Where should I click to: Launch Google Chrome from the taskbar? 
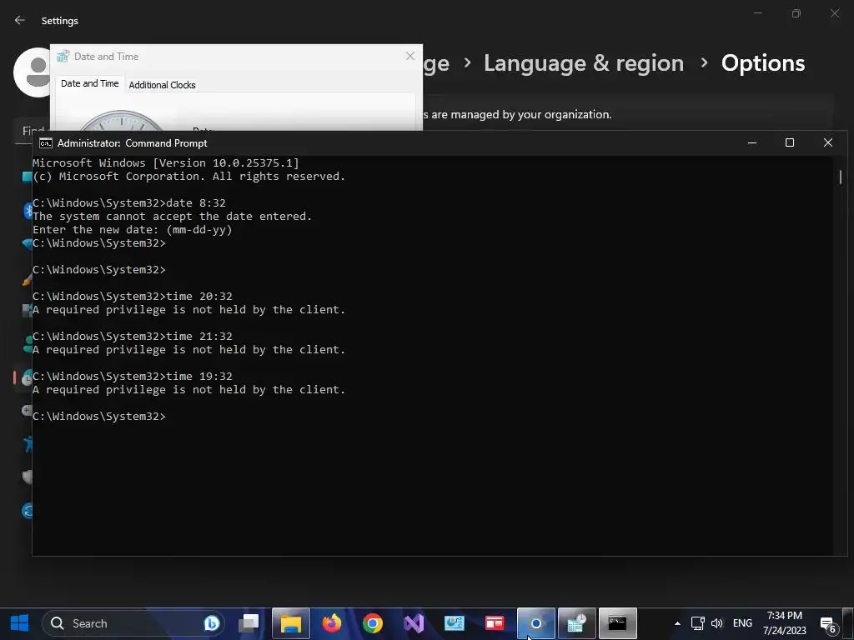point(373,623)
